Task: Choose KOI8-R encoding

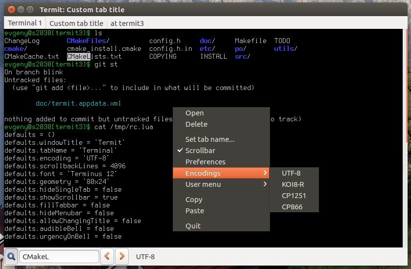Action: (x=293, y=184)
